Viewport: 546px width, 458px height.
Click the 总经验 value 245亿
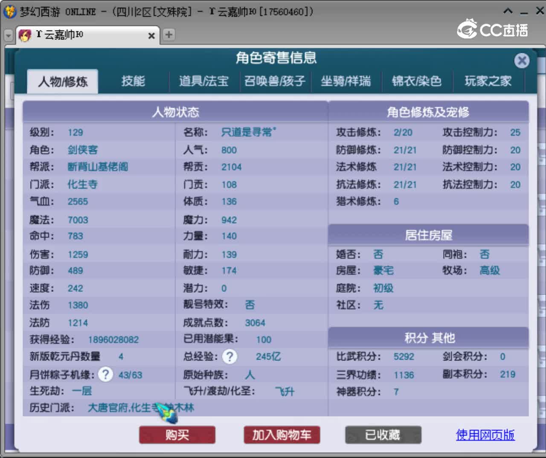(268, 357)
